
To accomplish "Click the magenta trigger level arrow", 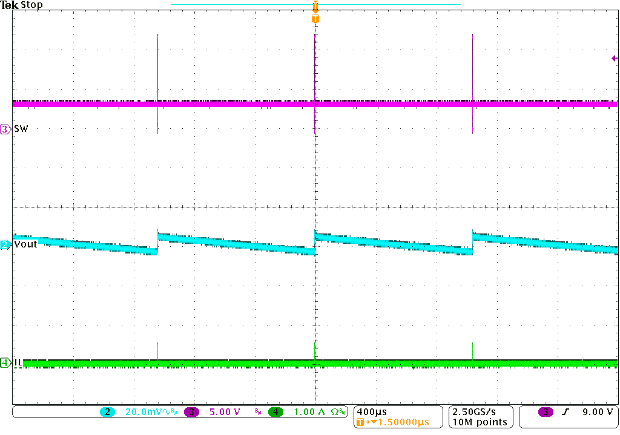I will coord(614,58).
